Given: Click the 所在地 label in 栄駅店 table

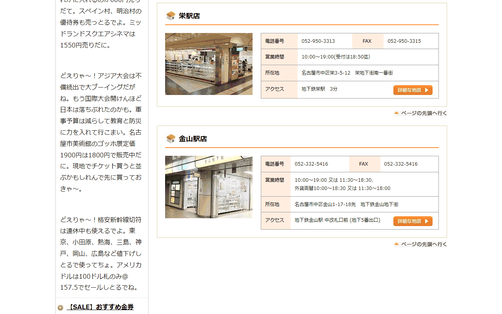Looking at the screenshot, I should [x=272, y=73].
